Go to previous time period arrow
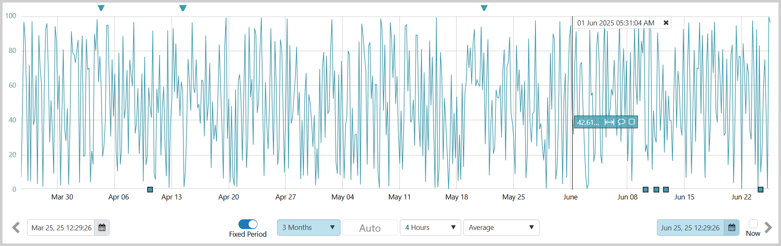This screenshot has height=246, width=781. click(x=16, y=228)
